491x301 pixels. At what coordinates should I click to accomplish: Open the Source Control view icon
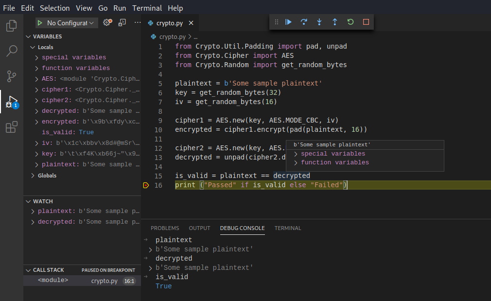click(11, 76)
